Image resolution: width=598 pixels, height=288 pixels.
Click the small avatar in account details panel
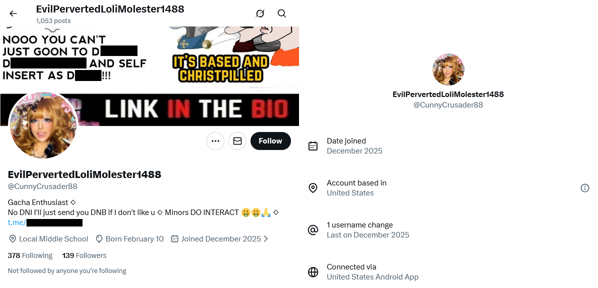coord(448,69)
